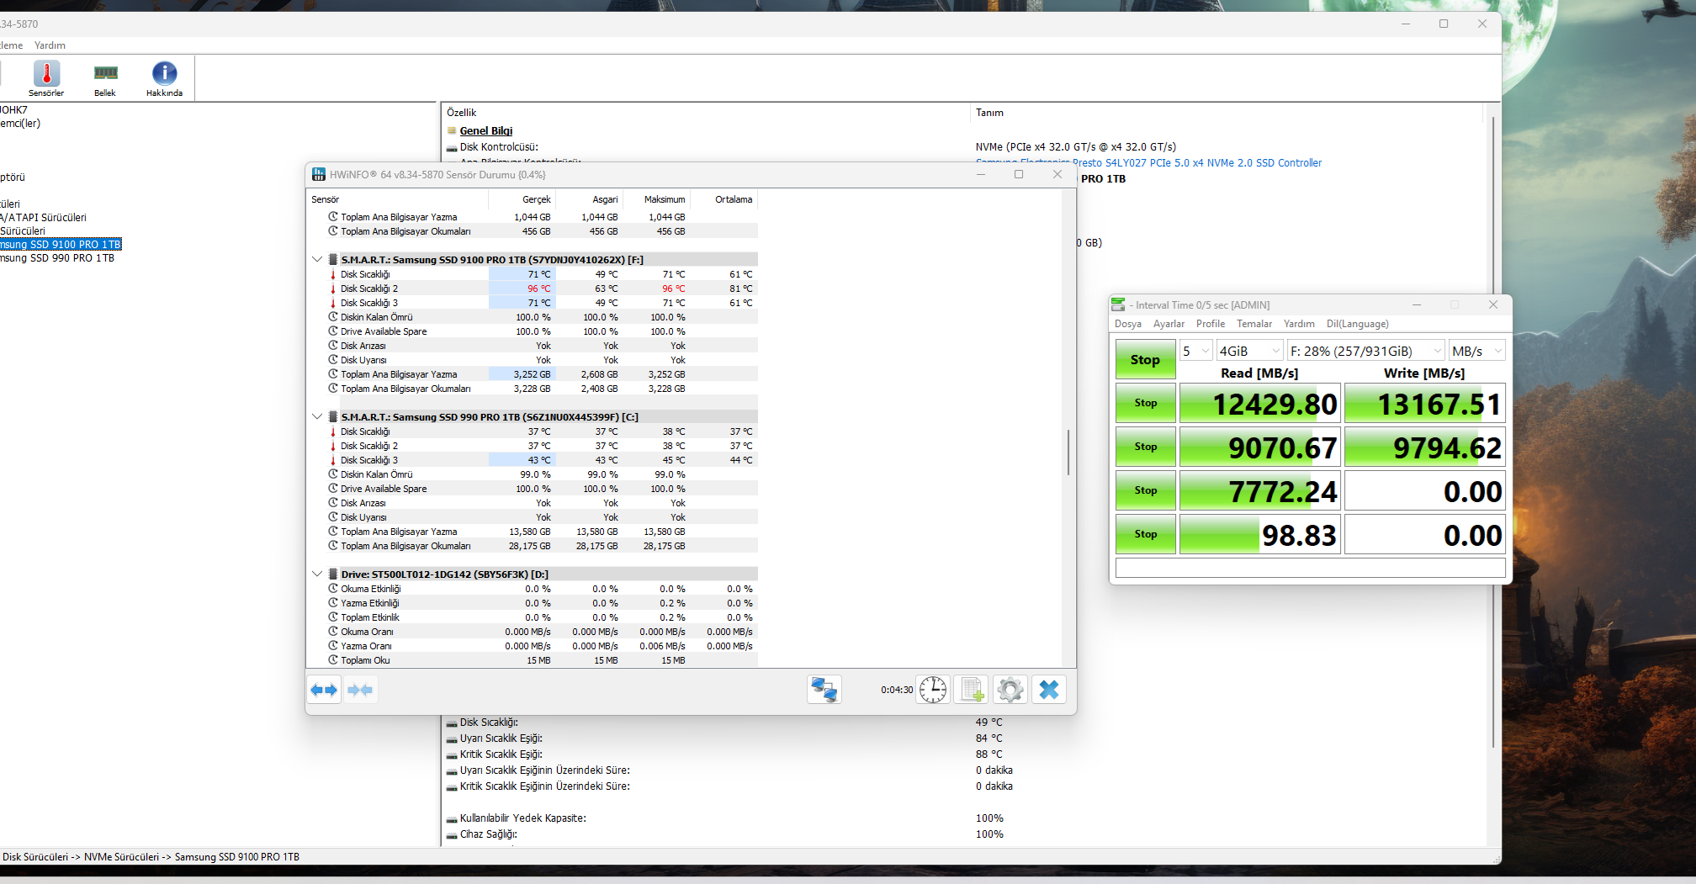
Task: Select A/ATAPI Sürücüleri in device tree
Action: click(x=44, y=218)
